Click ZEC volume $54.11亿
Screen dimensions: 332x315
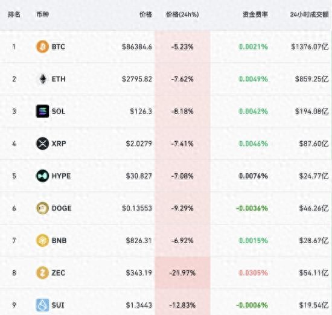point(314,273)
